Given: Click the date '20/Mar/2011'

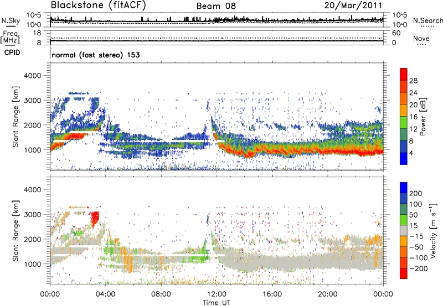Looking at the screenshot, I should (353, 6).
